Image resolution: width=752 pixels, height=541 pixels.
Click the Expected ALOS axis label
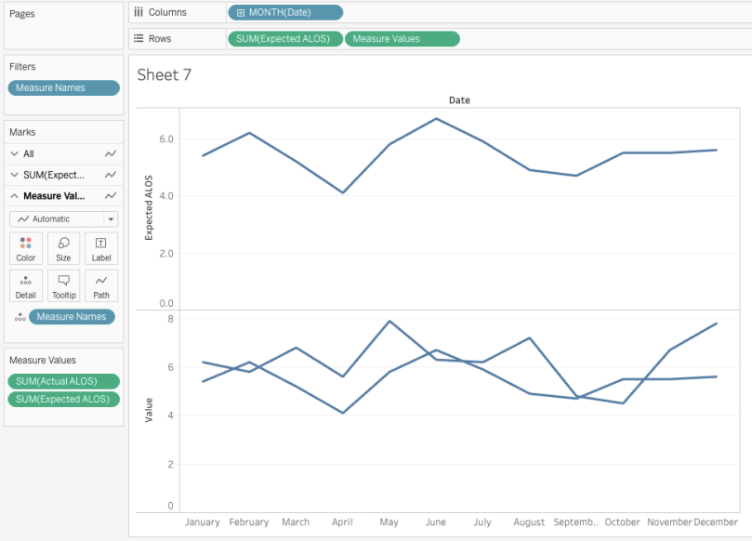148,209
